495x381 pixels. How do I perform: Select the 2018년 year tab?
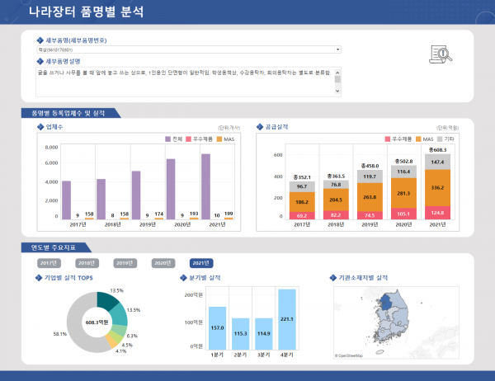(x=87, y=262)
